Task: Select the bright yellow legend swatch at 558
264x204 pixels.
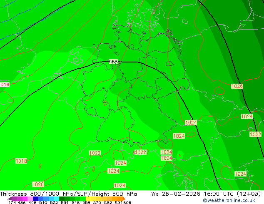Action: coord(88,199)
